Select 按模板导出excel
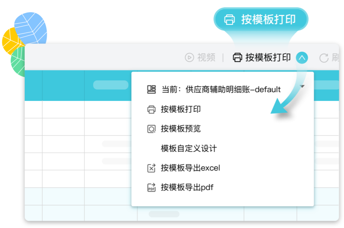 pyautogui.click(x=191, y=168)
